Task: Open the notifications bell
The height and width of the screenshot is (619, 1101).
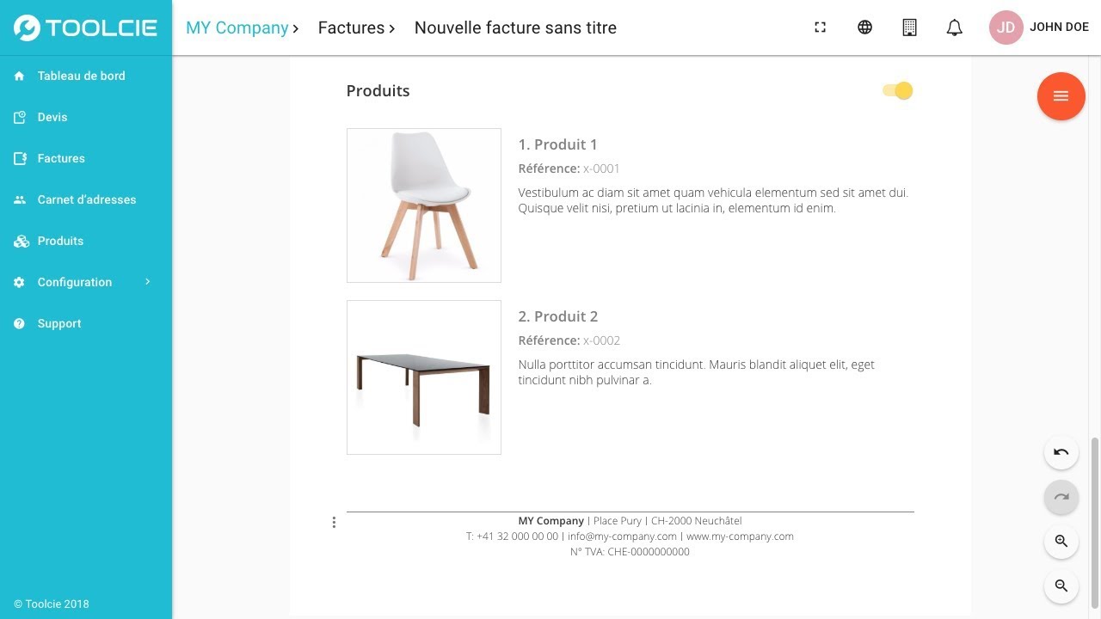Action: click(954, 28)
